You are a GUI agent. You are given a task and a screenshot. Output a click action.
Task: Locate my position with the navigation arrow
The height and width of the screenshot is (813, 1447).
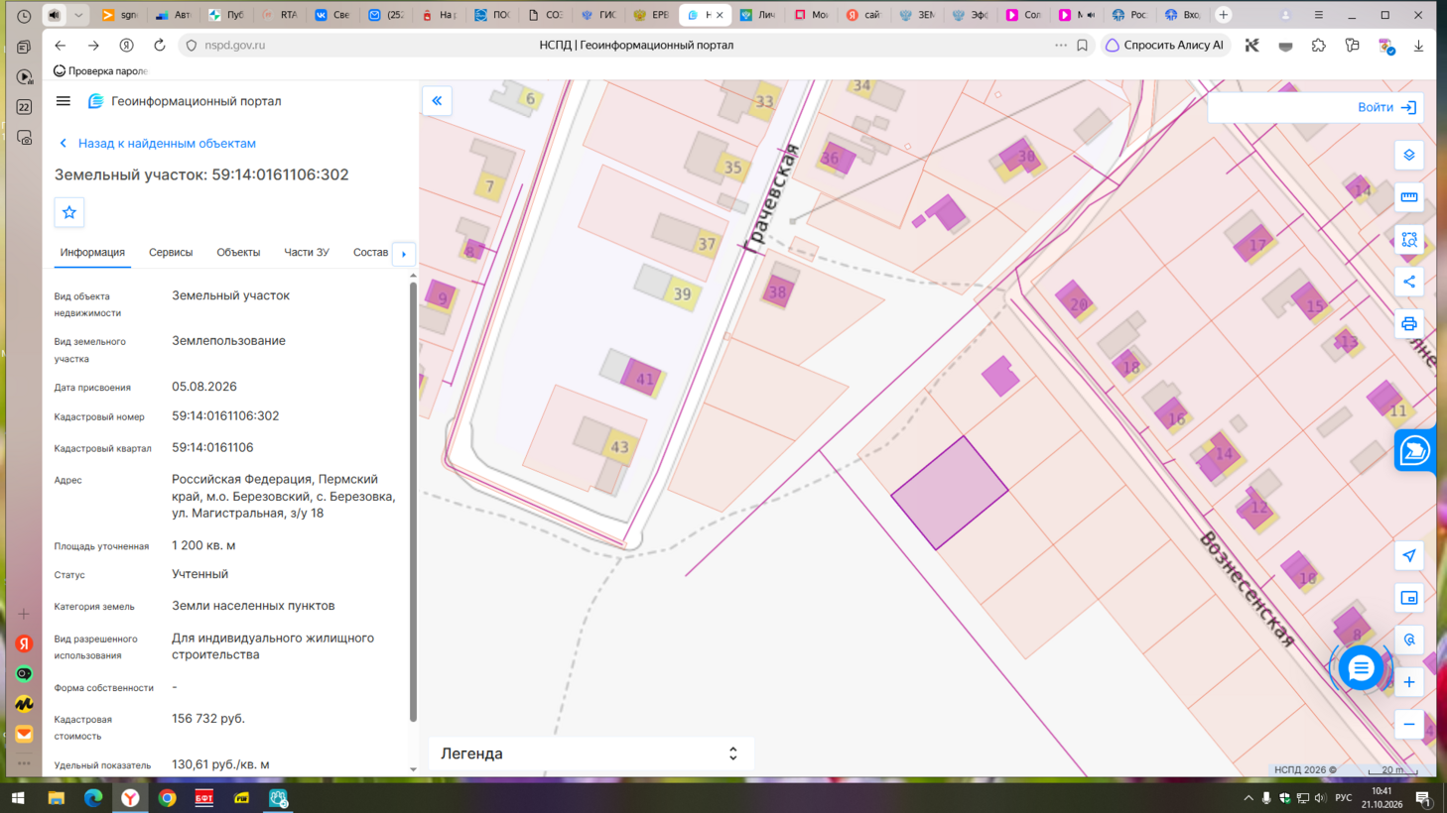click(x=1409, y=555)
